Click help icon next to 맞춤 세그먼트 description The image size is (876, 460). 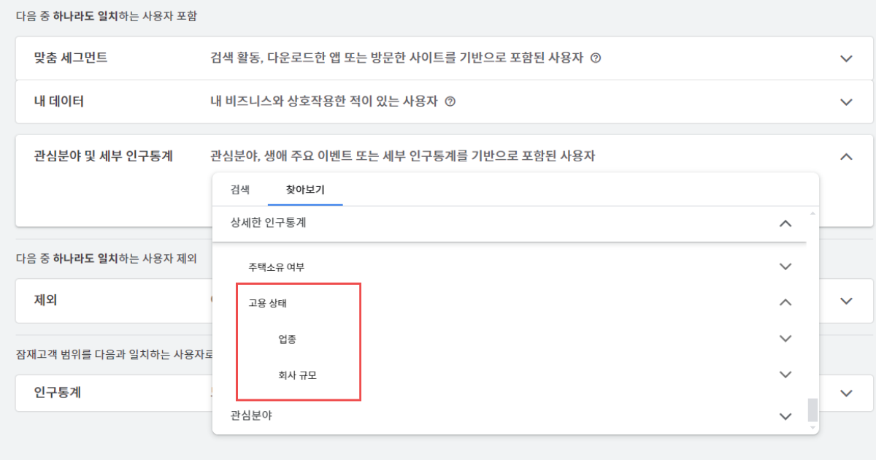pos(596,58)
